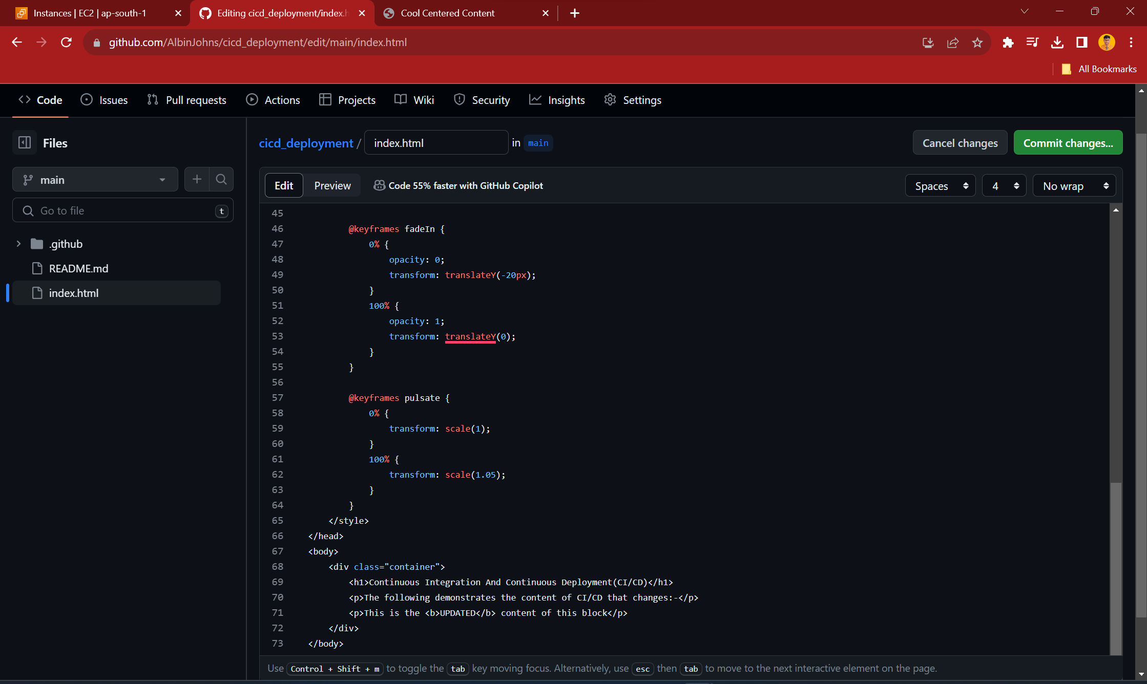Open the main branch selector dropdown
This screenshot has width=1147, height=684.
coord(95,179)
